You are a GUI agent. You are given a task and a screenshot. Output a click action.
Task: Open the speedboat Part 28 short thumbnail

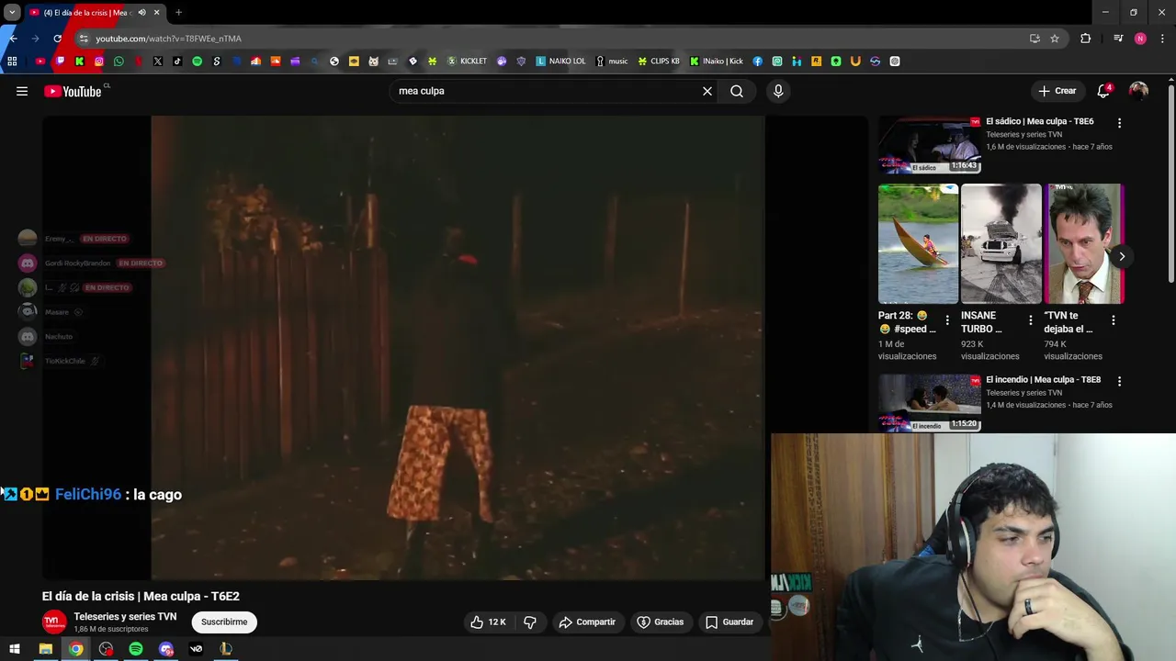click(x=918, y=243)
